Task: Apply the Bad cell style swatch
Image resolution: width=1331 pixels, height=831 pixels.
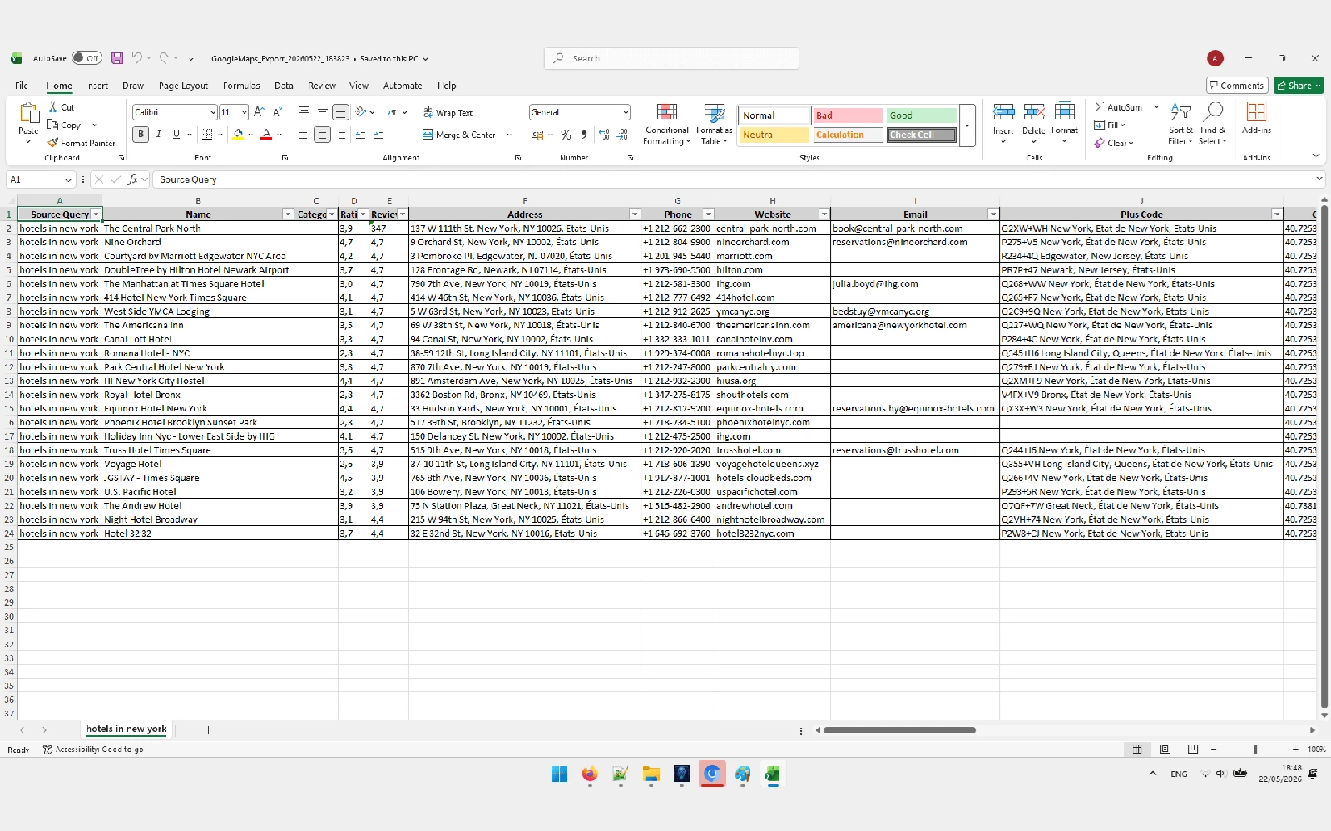Action: click(x=847, y=116)
